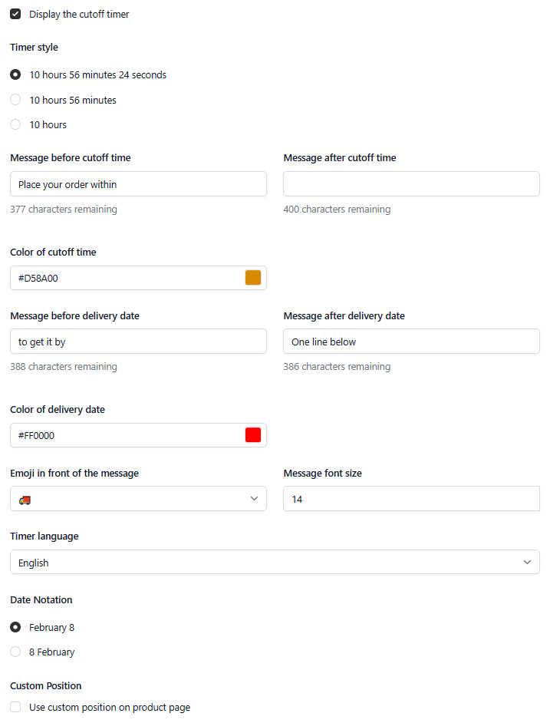Click the 'to get it by' message field
Image resolution: width=550 pixels, height=723 pixels.
pos(138,342)
